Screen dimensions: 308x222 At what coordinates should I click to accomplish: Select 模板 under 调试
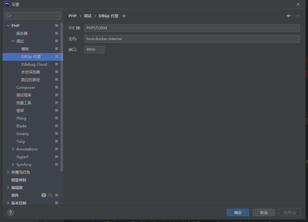click(25, 49)
